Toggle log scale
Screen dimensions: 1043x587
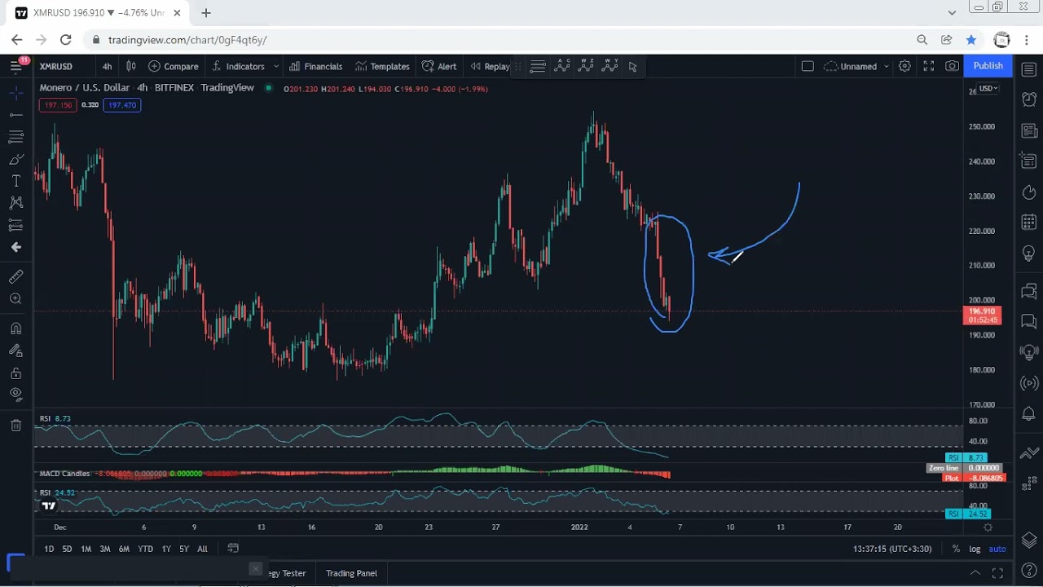tap(975, 549)
